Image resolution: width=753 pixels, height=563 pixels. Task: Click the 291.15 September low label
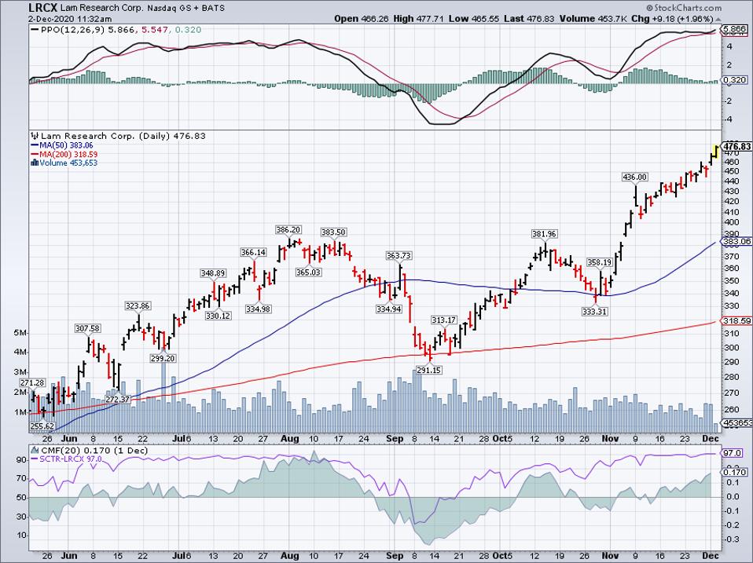428,370
